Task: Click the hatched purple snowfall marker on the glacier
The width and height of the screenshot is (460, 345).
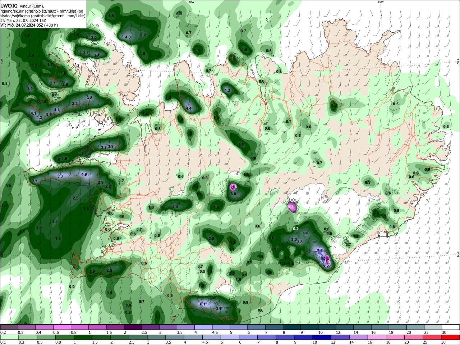Action: [292, 207]
